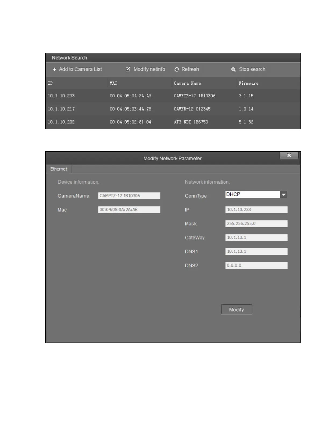Click MAC address 00:04:05:02:81:04
Viewport: 329px width, 426px height.
pos(130,122)
